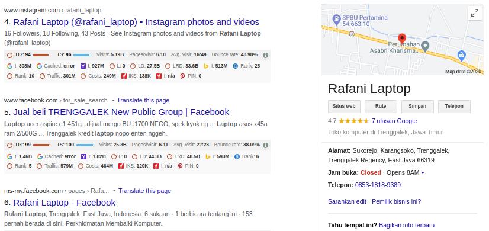Open the blue shopping bag map marker
This screenshot has width=489, height=231.
point(462,56)
